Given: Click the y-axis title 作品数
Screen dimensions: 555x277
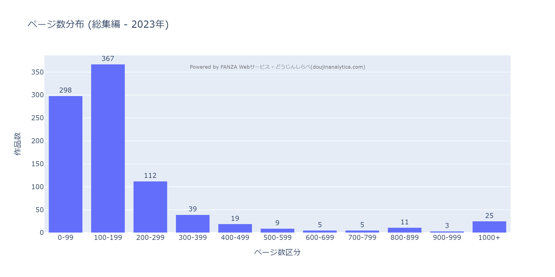Looking at the screenshot, I should pos(17,144).
